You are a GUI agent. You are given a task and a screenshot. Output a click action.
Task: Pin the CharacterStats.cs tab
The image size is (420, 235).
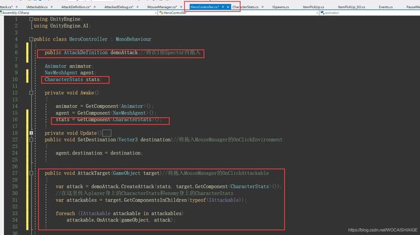(262, 7)
